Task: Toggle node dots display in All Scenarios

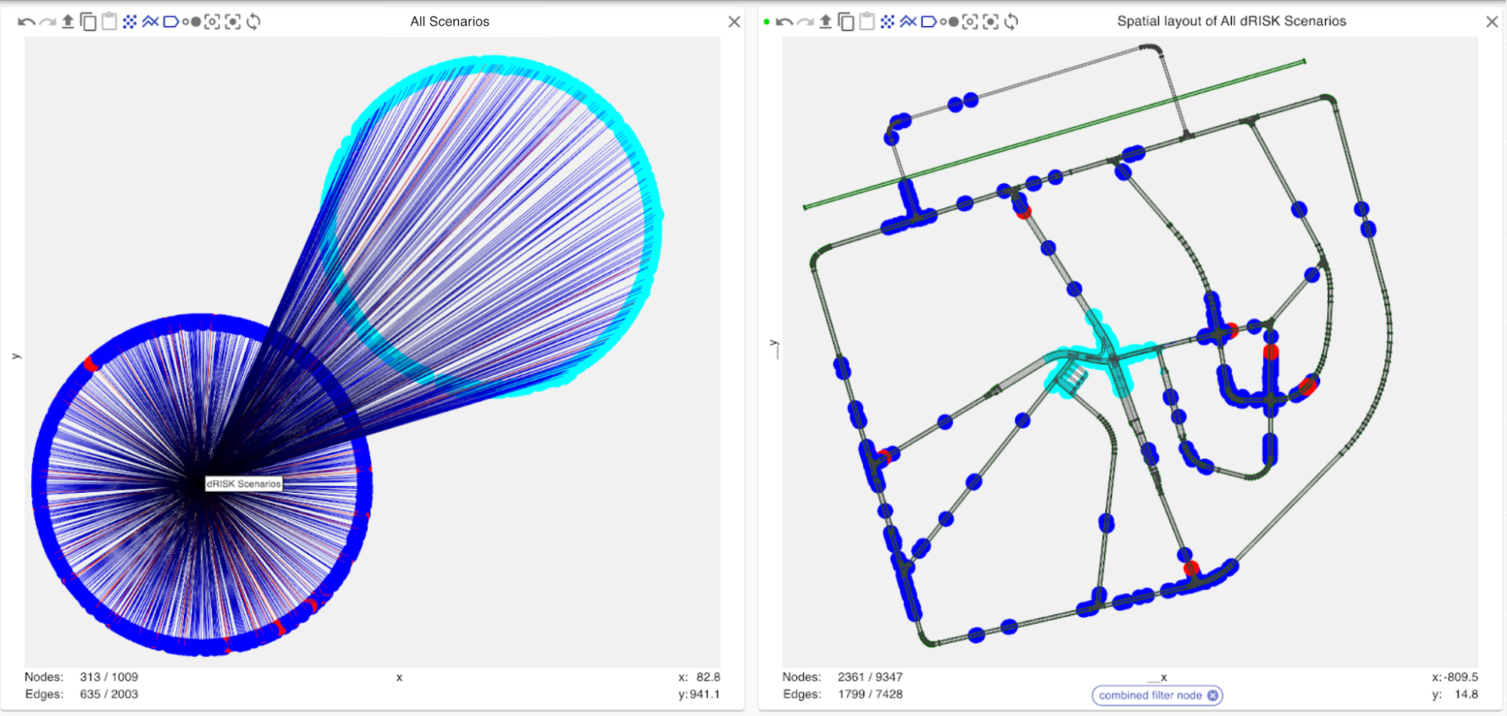Action: [130, 22]
